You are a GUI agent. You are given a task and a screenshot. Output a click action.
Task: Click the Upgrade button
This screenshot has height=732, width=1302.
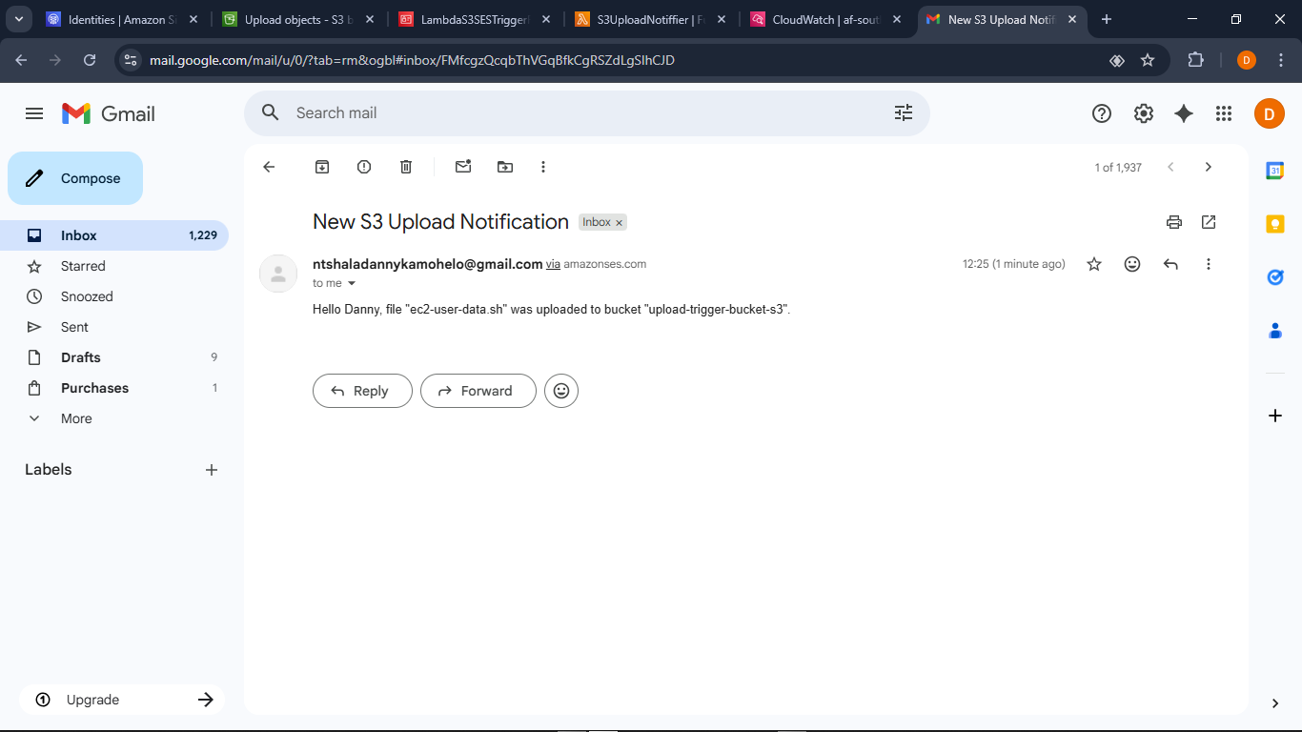point(122,699)
